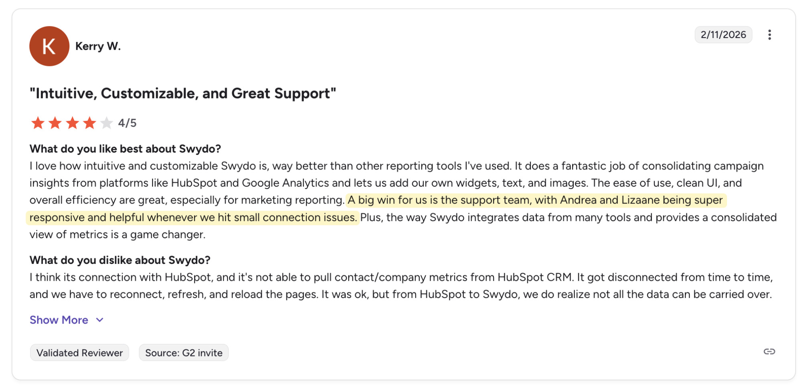Click 'What do you dislike about Swydo?' heading
This screenshot has width=802, height=386.
[x=120, y=260]
